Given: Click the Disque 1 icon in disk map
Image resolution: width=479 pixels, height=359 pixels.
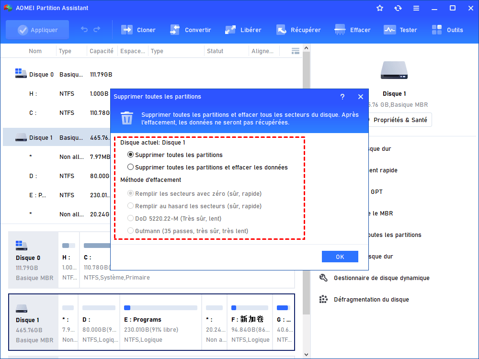Looking at the screenshot, I should pyautogui.click(x=22, y=309).
